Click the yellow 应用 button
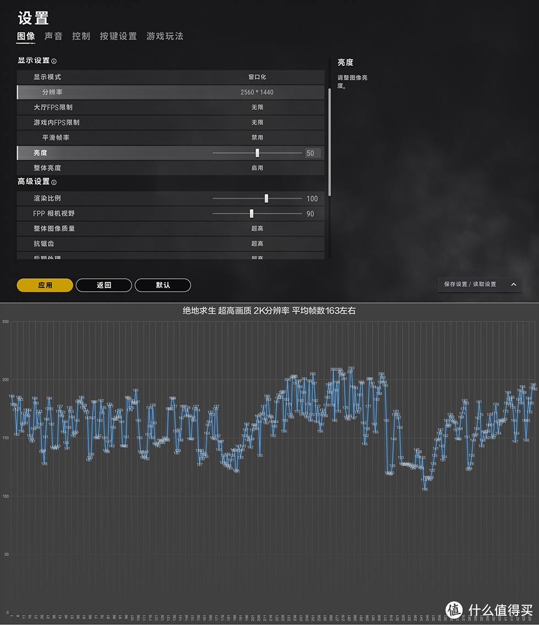This screenshot has height=625, width=539. tap(45, 285)
